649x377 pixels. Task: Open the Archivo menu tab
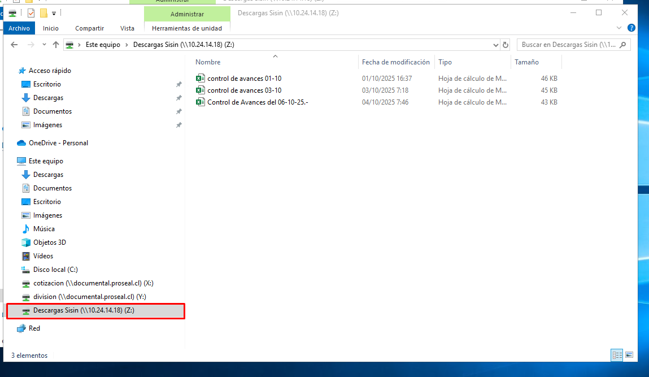click(x=19, y=28)
